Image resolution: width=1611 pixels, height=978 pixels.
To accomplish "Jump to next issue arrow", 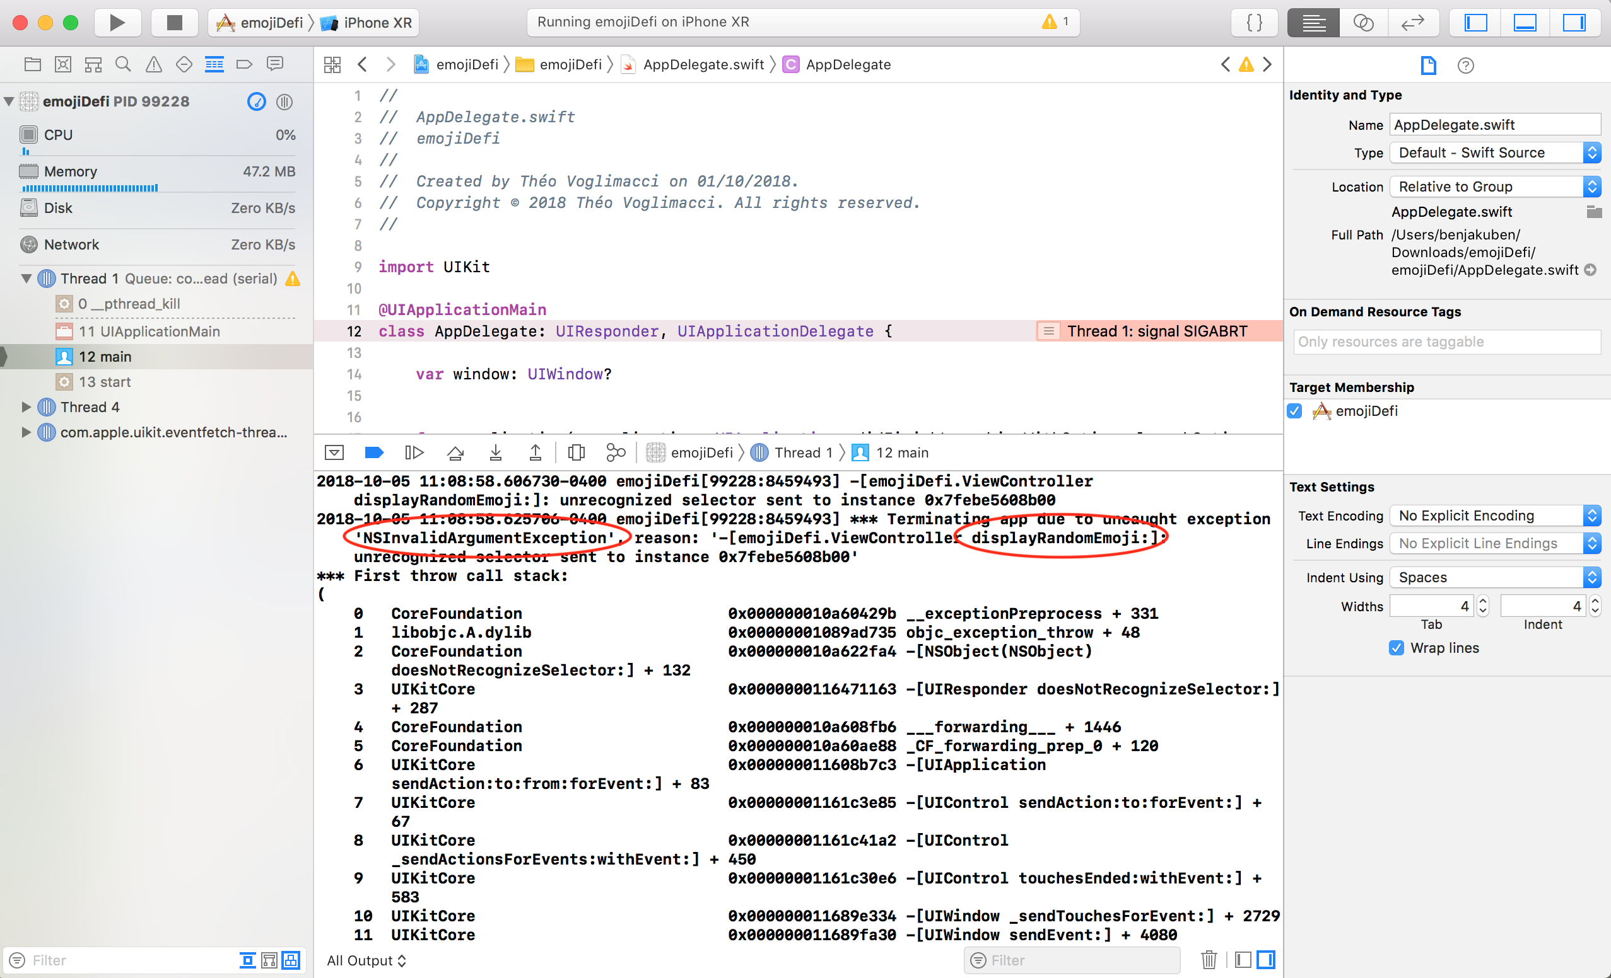I will coord(1267,65).
